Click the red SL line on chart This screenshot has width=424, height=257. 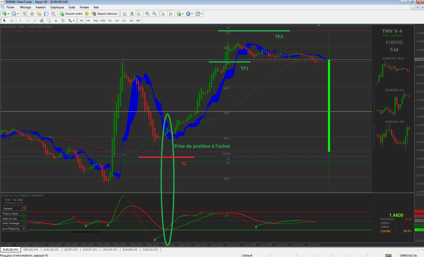[x=166, y=157]
